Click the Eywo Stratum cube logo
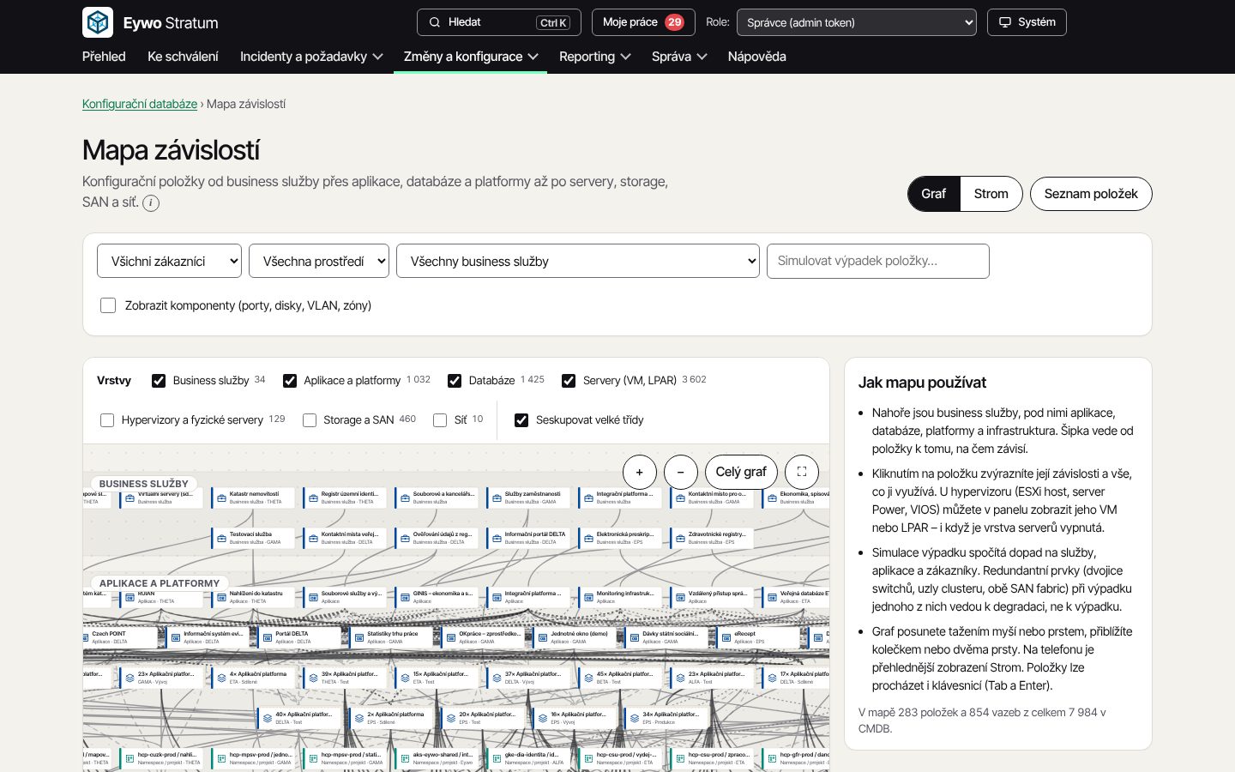This screenshot has width=1235, height=772. 98,22
